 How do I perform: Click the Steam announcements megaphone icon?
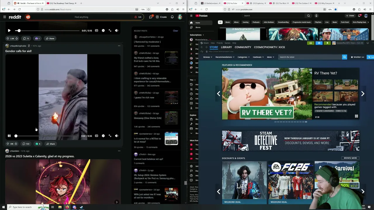click(x=319, y=43)
